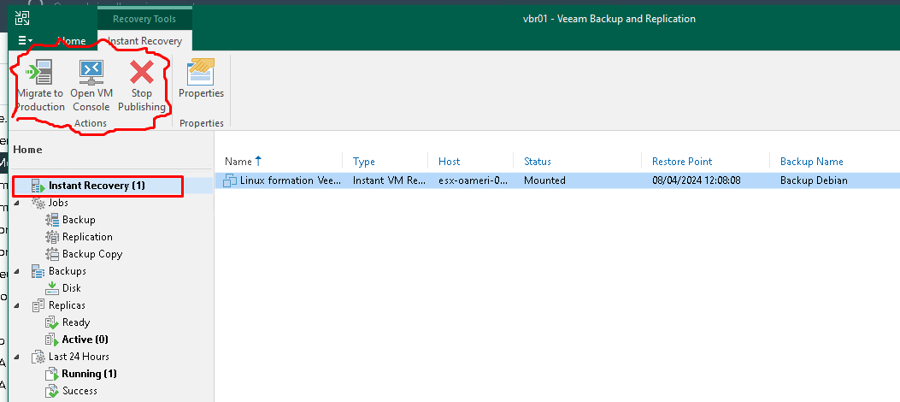The image size is (900, 402).
Task: Click the Jobs gear icon
Action: tap(38, 203)
